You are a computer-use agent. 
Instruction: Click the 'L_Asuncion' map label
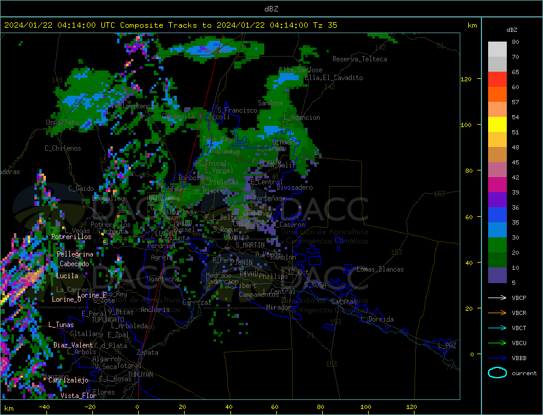pyautogui.click(x=302, y=117)
